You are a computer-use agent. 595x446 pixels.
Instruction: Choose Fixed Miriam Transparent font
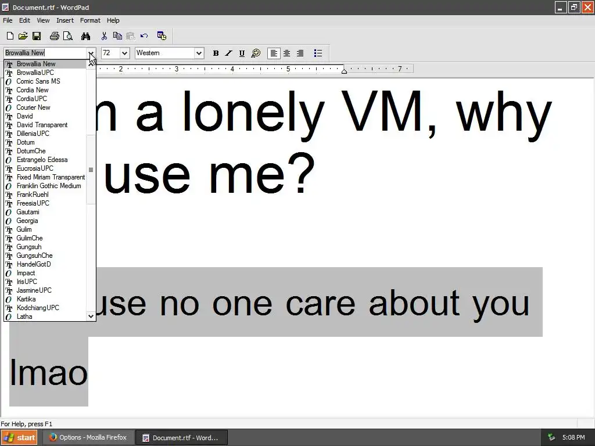coord(45,177)
